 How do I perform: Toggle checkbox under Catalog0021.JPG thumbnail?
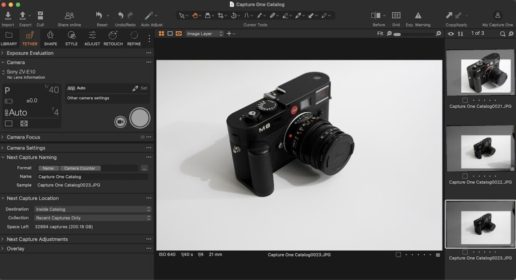pyautogui.click(x=465, y=100)
